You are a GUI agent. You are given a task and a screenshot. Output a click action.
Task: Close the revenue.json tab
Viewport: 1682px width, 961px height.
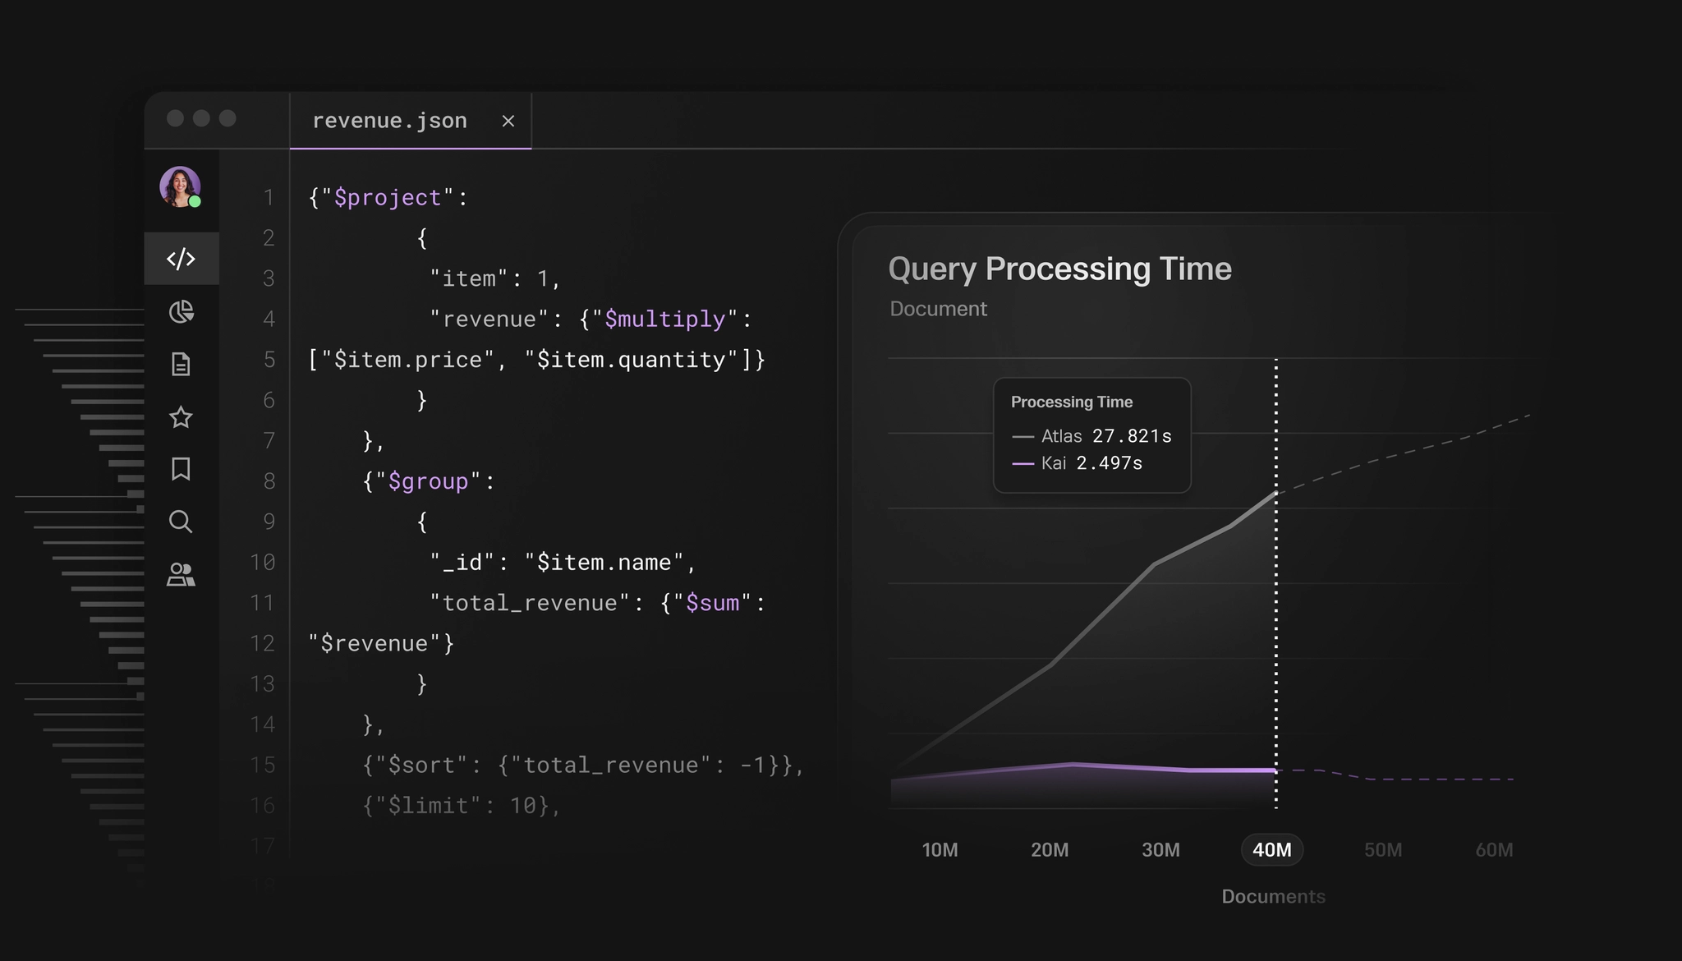pos(508,121)
